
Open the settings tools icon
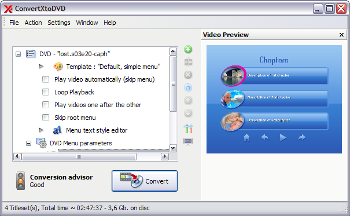click(x=188, y=129)
